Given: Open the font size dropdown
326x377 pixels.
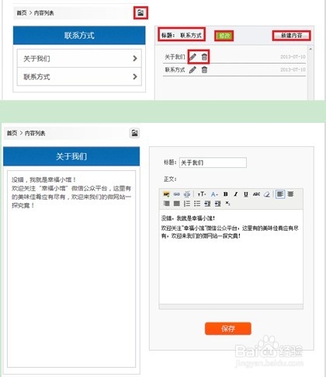Looking at the screenshot, I should [x=202, y=194].
